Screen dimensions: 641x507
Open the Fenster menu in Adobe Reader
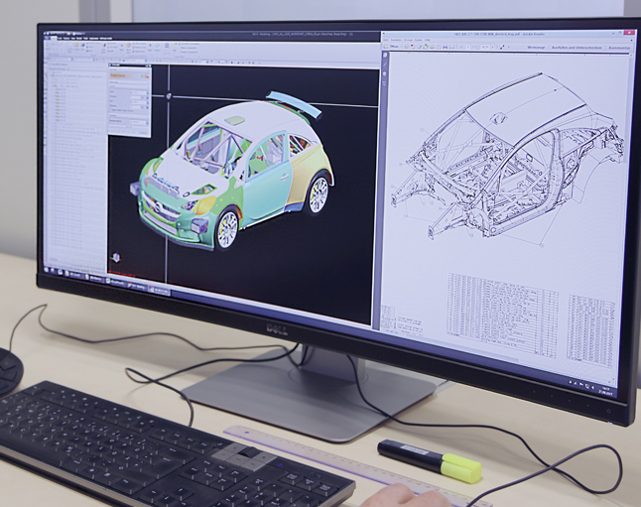pyautogui.click(x=418, y=40)
